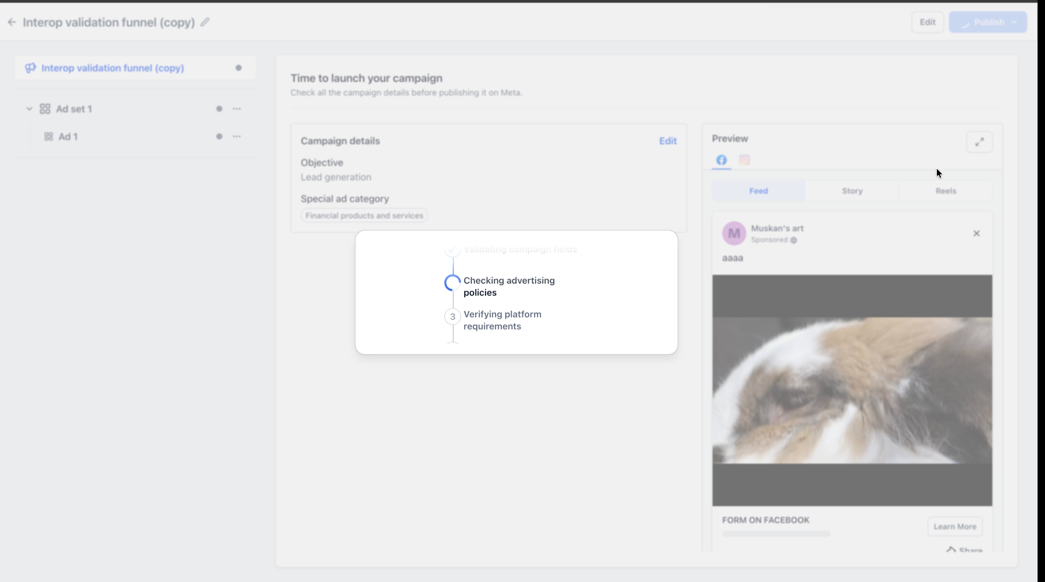The width and height of the screenshot is (1045, 582).
Task: Click the step 3 circle for platform requirements
Action: (x=452, y=316)
